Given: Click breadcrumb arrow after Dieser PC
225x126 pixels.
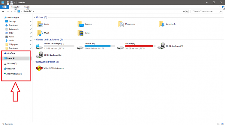Looking at the screenshot, I should pyautogui.click(x=33, y=11).
